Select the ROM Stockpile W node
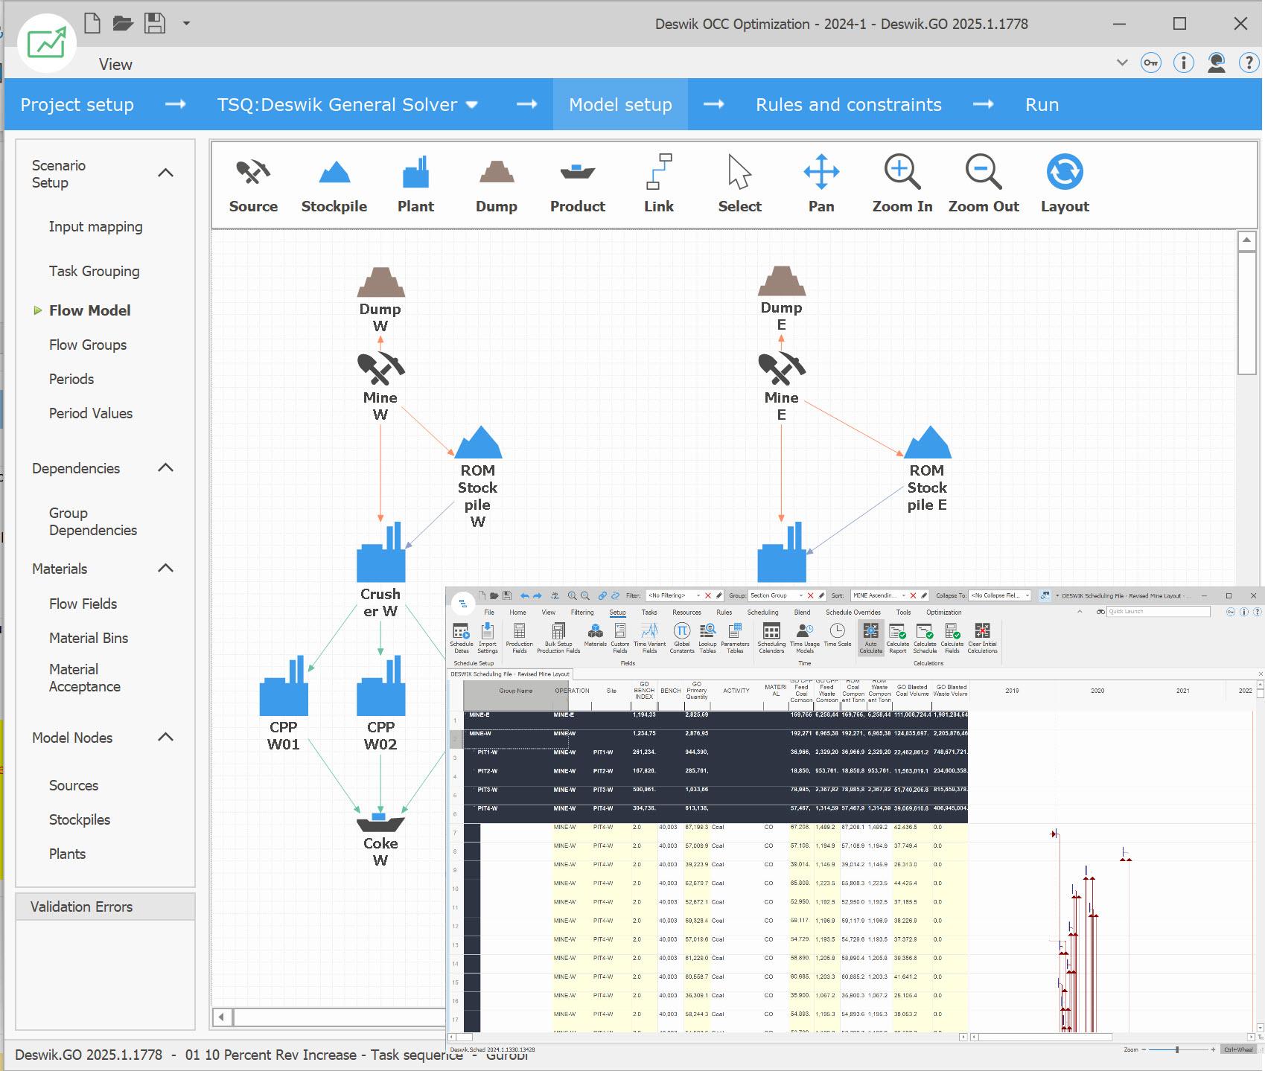This screenshot has width=1265, height=1071. pos(478,476)
